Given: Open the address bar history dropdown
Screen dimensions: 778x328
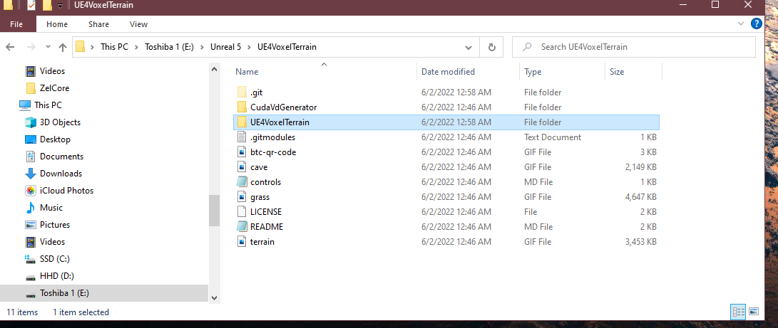Looking at the screenshot, I should 468,47.
